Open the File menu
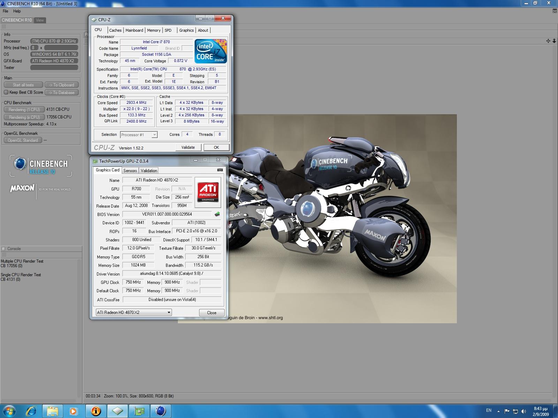558x418 pixels. point(6,11)
